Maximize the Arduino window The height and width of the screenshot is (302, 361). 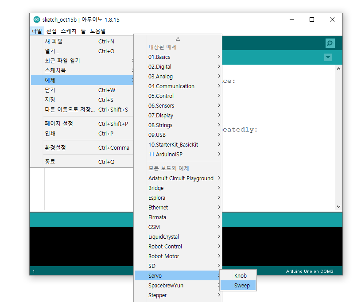pos(312,19)
